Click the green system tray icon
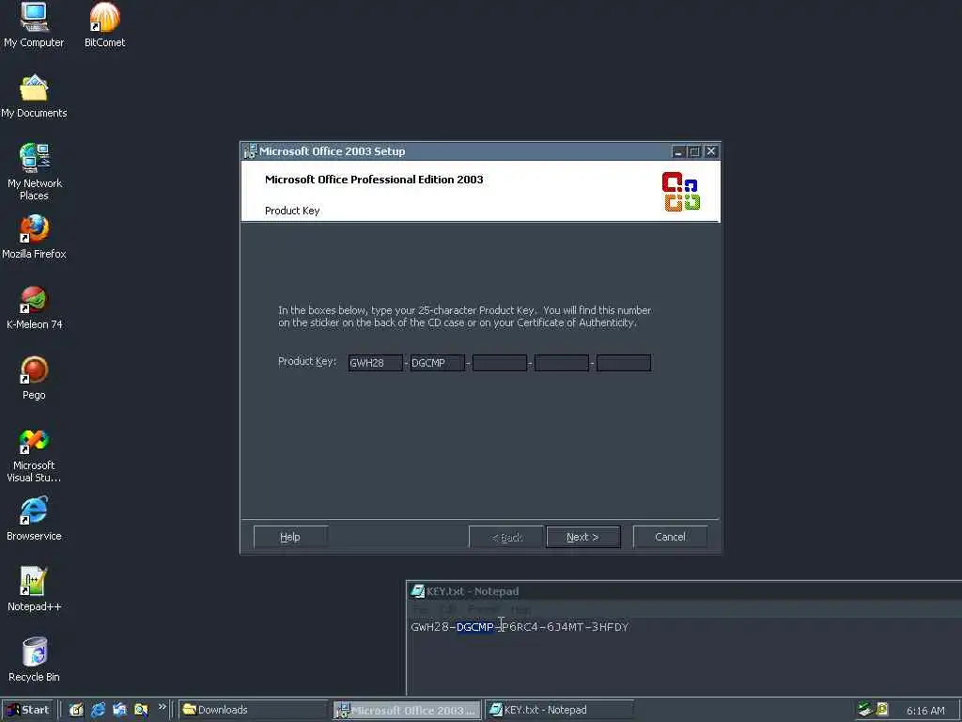Image resolution: width=962 pixels, height=722 pixels. pos(865,710)
